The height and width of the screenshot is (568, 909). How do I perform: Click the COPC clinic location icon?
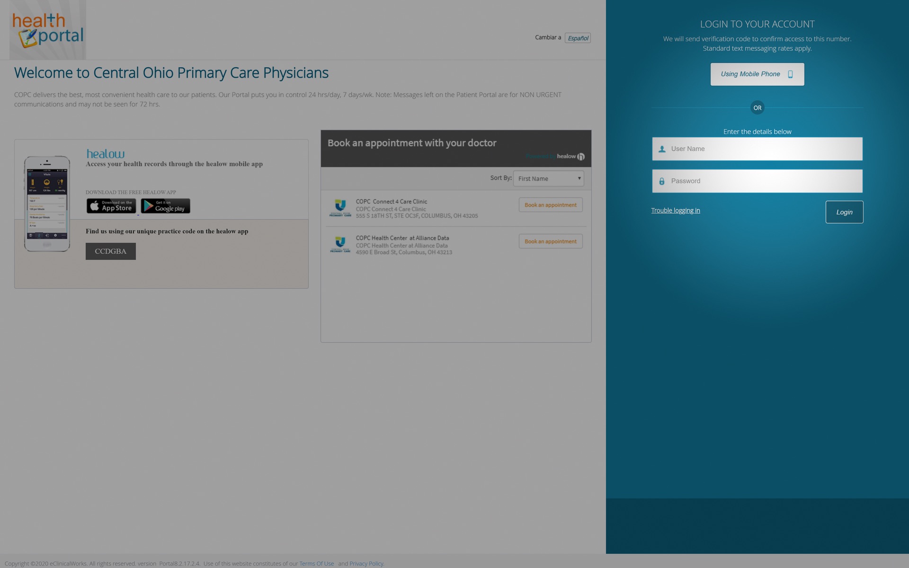(x=339, y=207)
